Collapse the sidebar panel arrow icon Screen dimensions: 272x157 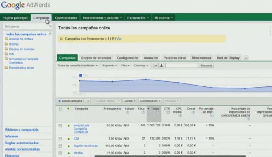click(50, 34)
